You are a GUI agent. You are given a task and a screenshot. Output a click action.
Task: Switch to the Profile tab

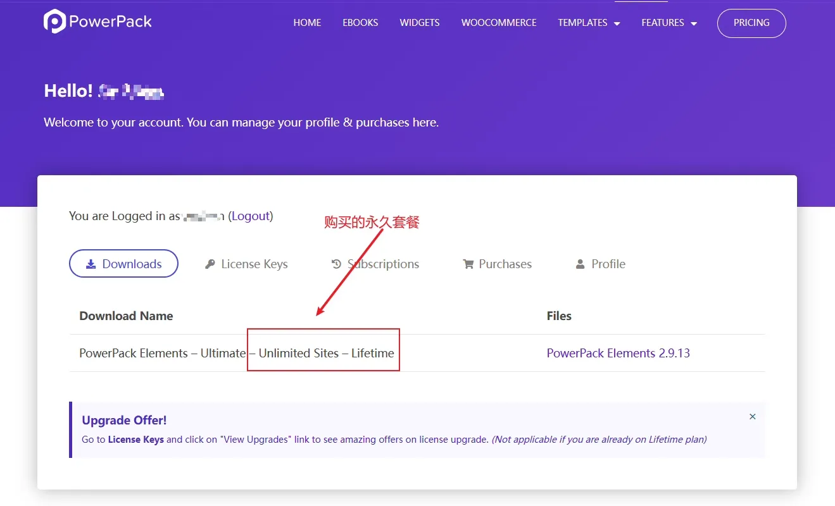pyautogui.click(x=600, y=264)
